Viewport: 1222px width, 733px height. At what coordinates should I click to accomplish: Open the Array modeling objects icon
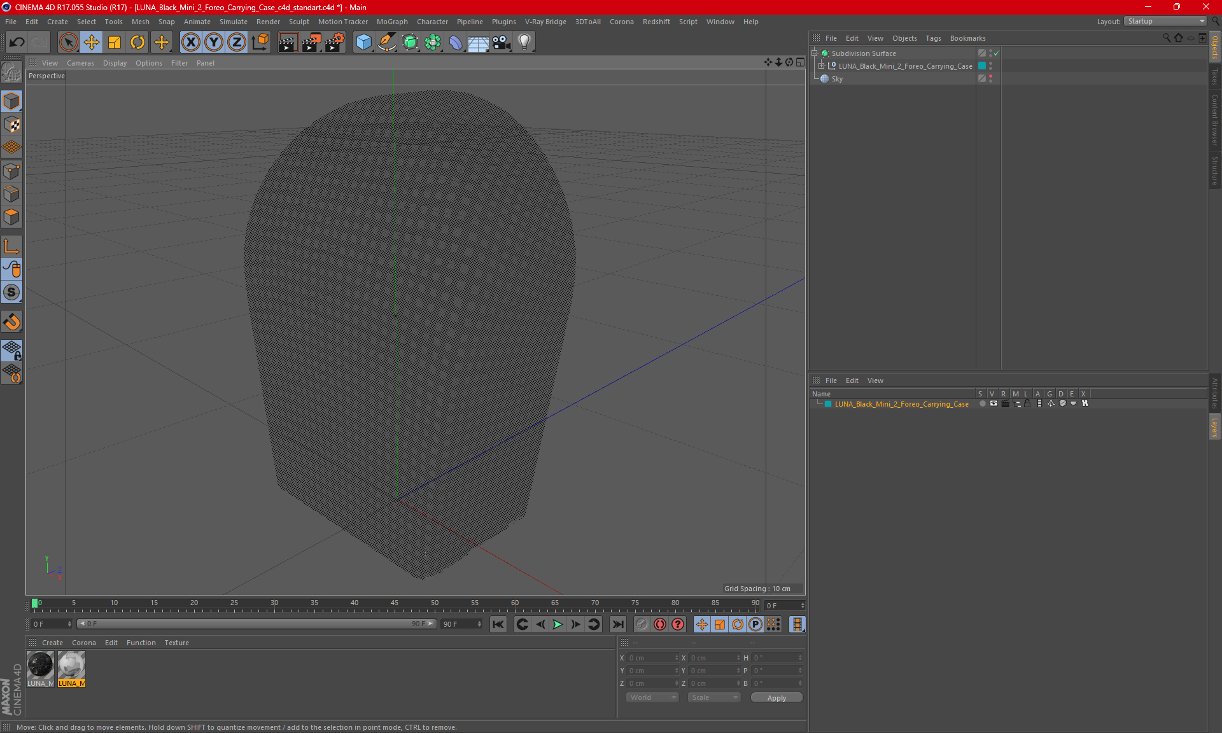(x=433, y=42)
